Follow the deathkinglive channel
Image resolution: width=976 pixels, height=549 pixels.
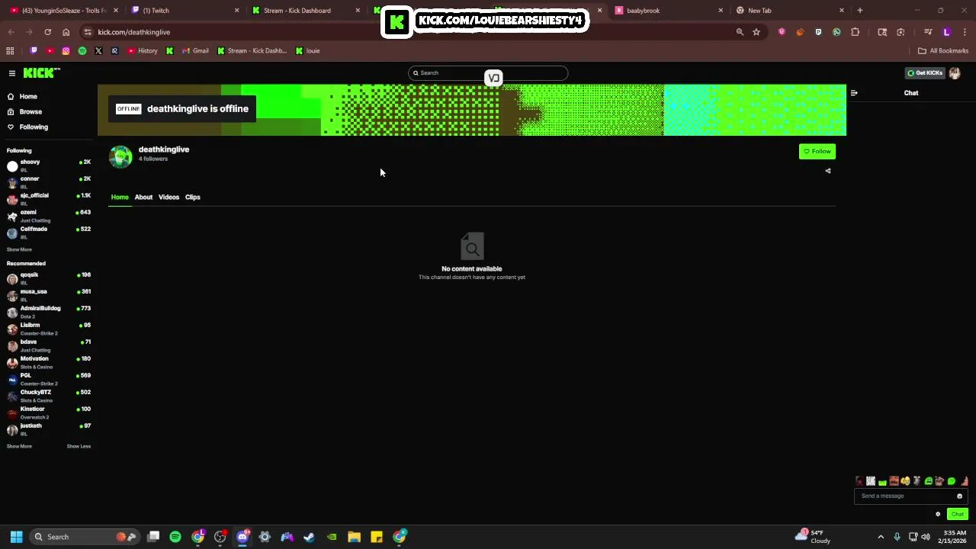(817, 151)
